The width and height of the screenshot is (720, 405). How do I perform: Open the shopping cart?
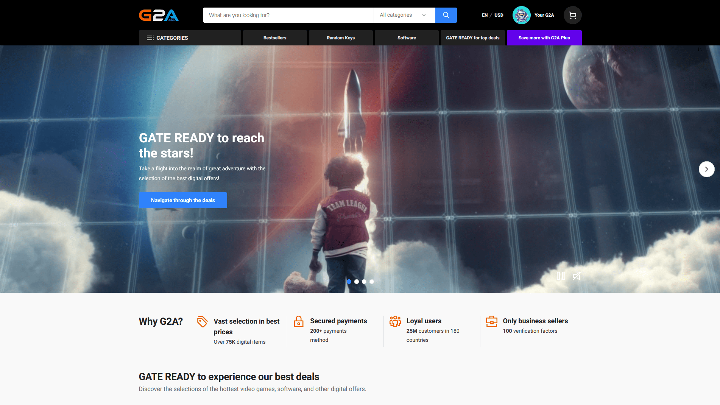click(572, 15)
